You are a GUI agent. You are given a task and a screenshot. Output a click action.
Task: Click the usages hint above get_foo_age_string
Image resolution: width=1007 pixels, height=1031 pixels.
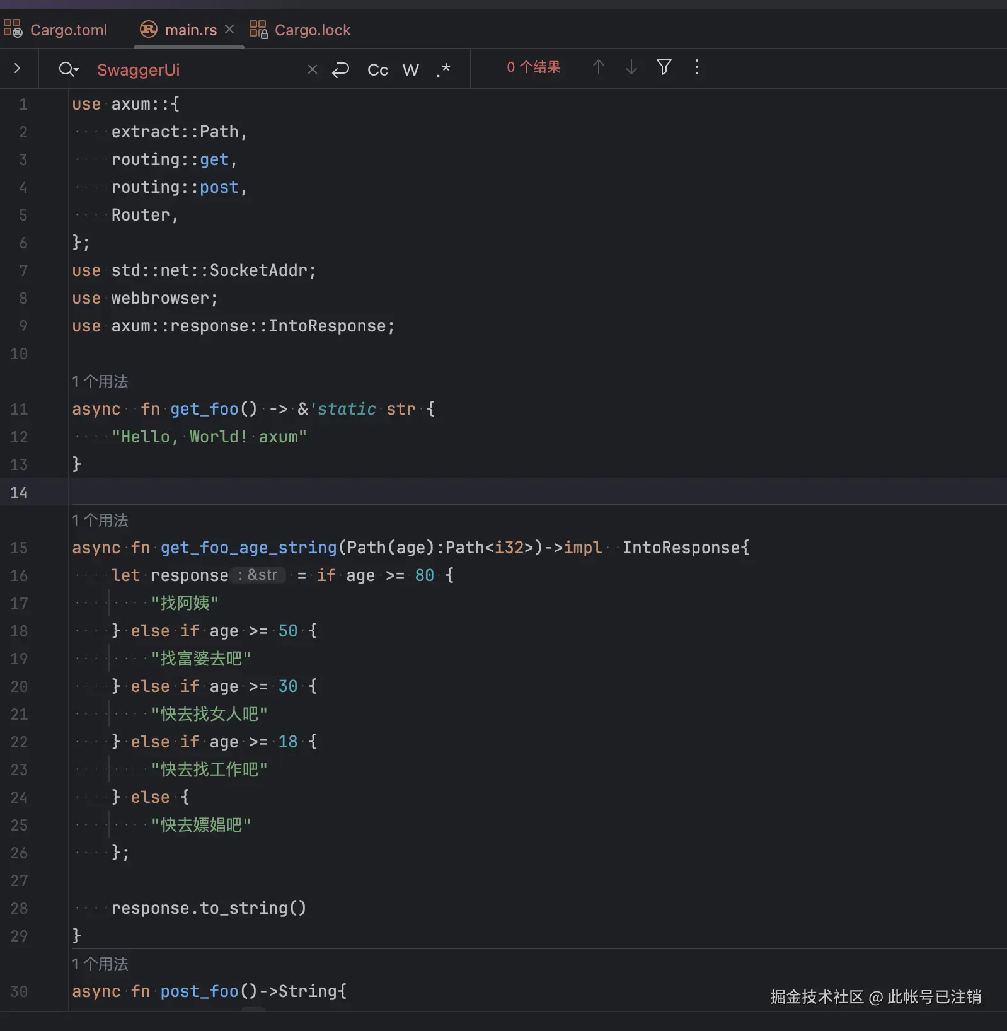(x=100, y=520)
